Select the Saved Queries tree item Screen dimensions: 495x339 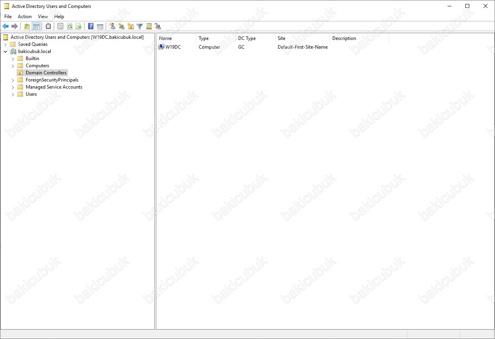point(33,44)
